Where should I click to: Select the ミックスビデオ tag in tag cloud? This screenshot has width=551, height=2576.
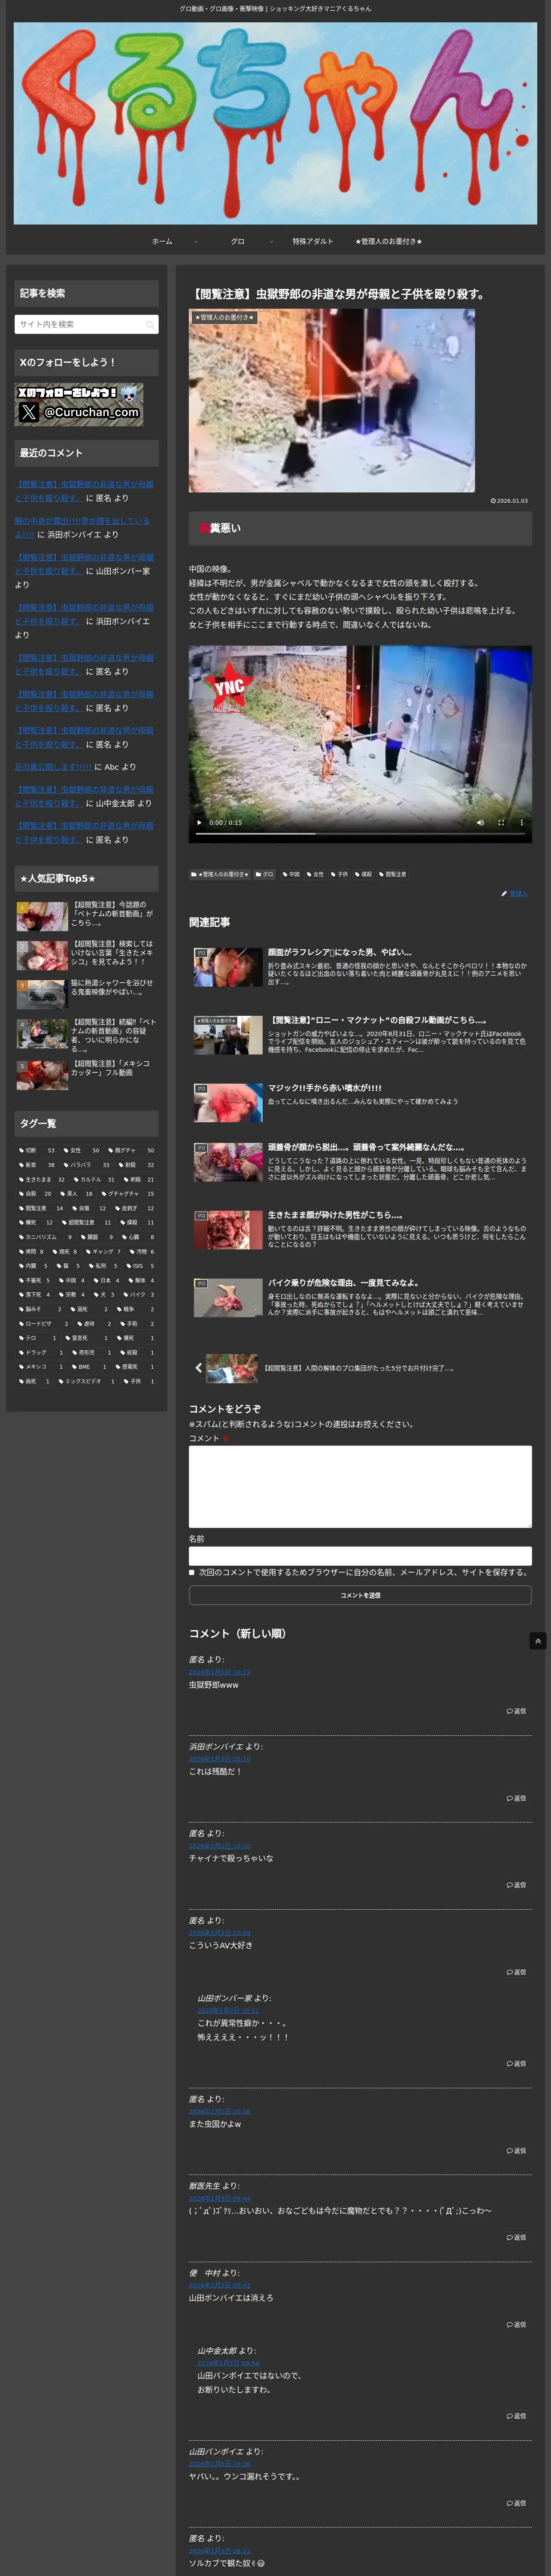click(87, 1381)
